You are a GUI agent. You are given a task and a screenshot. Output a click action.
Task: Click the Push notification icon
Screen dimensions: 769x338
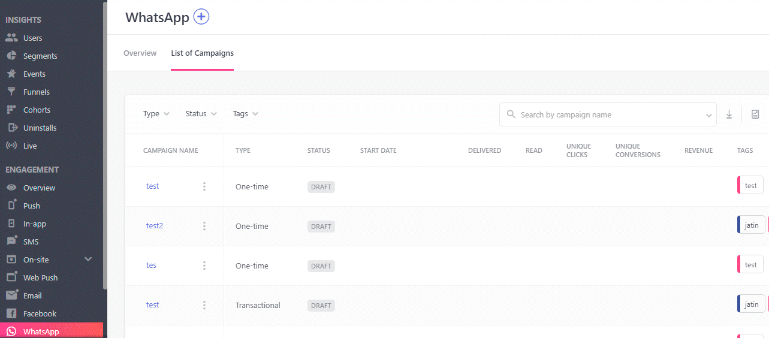tap(11, 205)
